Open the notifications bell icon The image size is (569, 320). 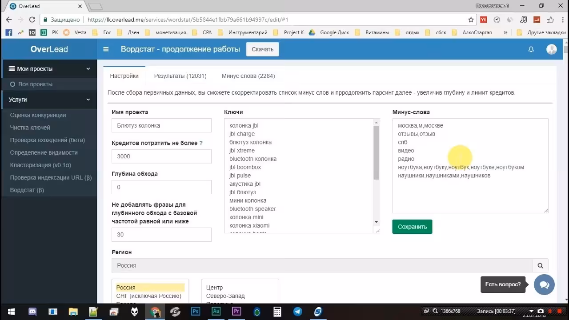coord(531,49)
